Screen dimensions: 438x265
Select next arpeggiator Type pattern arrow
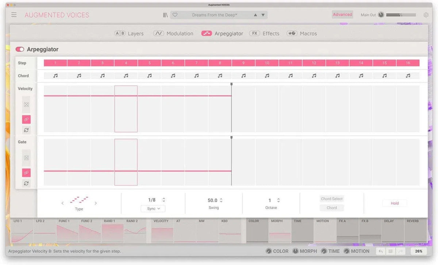pos(96,203)
